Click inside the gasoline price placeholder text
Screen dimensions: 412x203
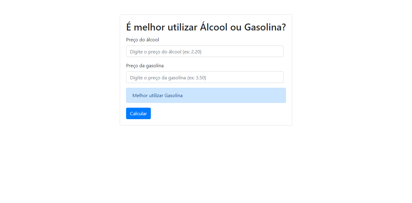point(166,78)
